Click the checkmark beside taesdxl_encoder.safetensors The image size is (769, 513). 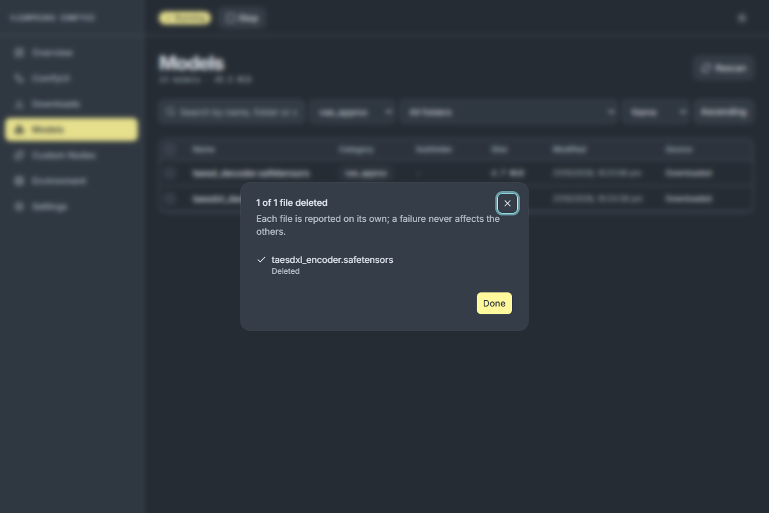point(261,260)
